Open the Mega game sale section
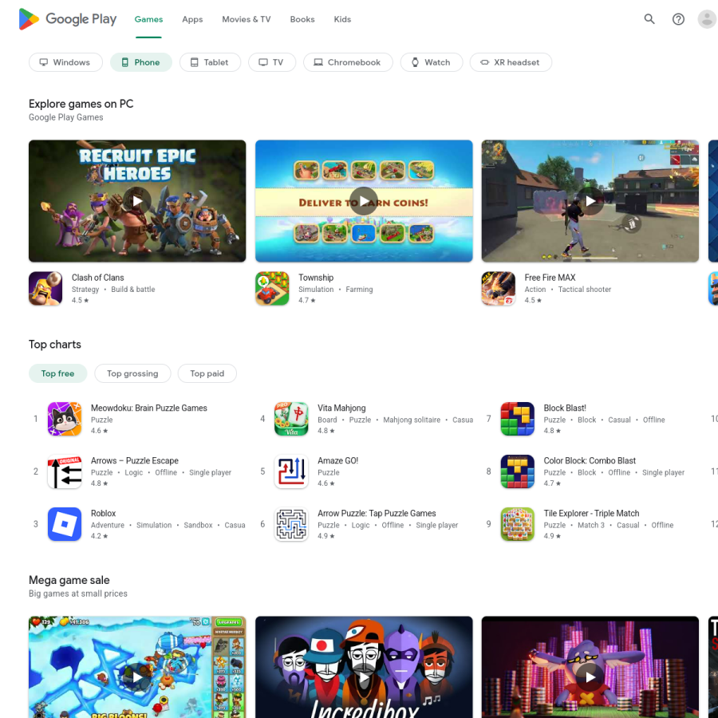The width and height of the screenshot is (718, 718). (x=69, y=580)
